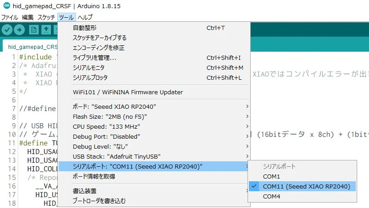Open シリアルモニタ

point(154,68)
